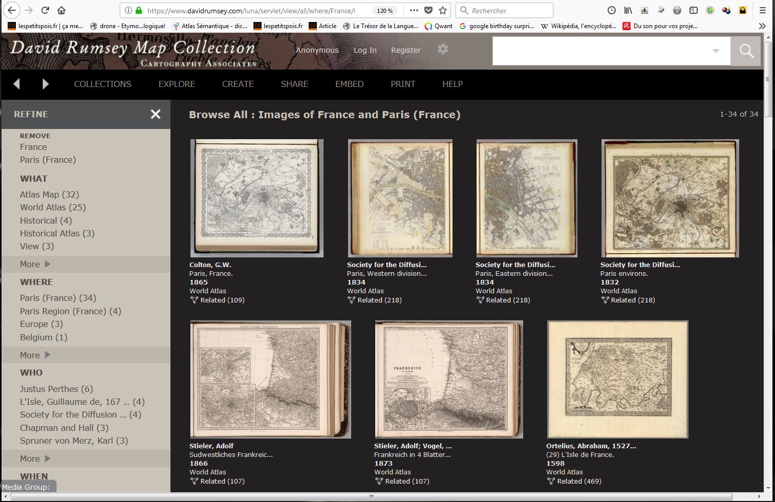775x502 pixels.
Task: Go to previous page with left arrow
Action: pos(16,84)
